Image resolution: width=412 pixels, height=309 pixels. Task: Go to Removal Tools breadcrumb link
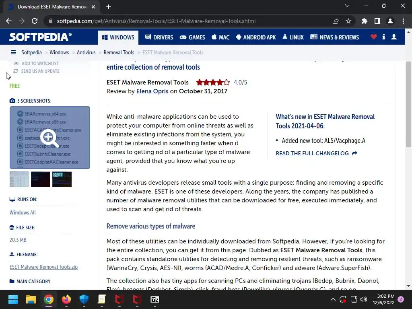pos(119,52)
